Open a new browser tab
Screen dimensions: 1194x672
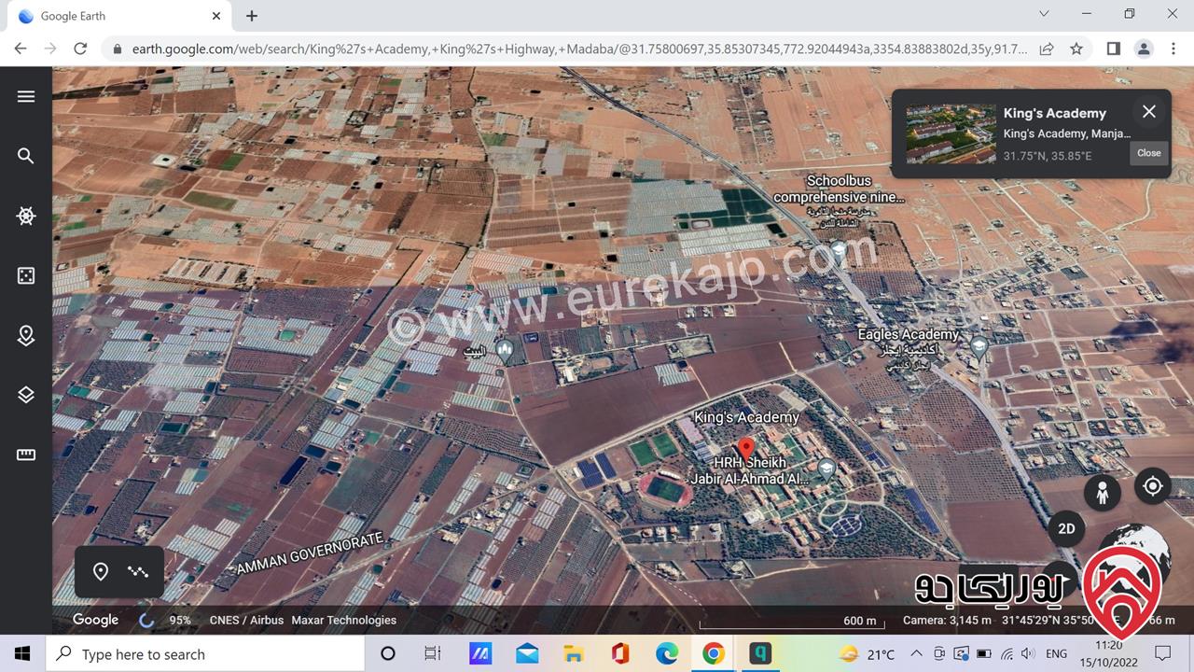pyautogui.click(x=252, y=16)
